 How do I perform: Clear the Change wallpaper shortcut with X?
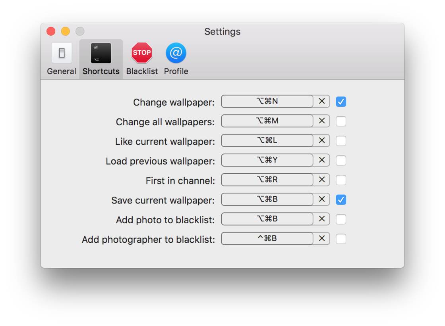point(322,102)
